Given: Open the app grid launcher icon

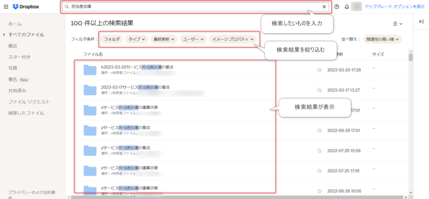Looking at the screenshot, I should pos(6,7).
